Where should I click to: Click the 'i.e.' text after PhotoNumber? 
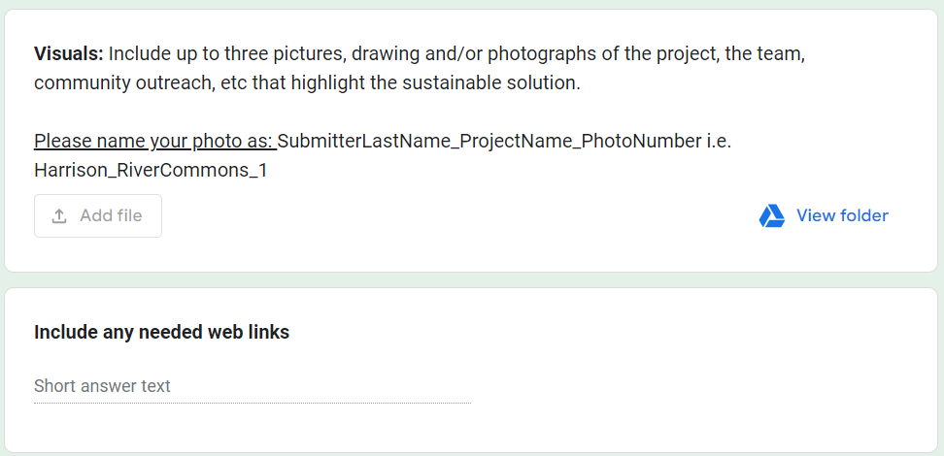tap(718, 142)
